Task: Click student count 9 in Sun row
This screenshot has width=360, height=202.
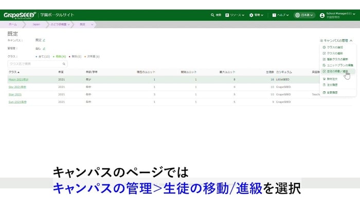Action: pos(273,102)
